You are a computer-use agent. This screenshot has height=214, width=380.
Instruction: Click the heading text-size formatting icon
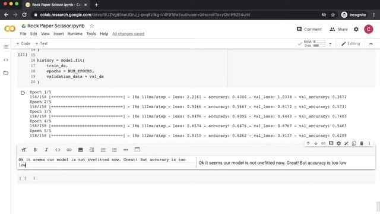click(24, 150)
